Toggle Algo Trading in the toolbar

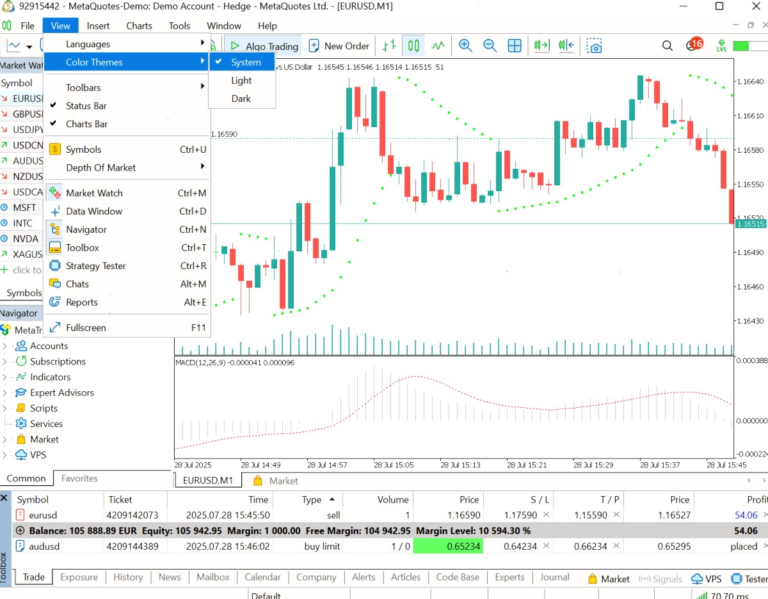pos(264,46)
